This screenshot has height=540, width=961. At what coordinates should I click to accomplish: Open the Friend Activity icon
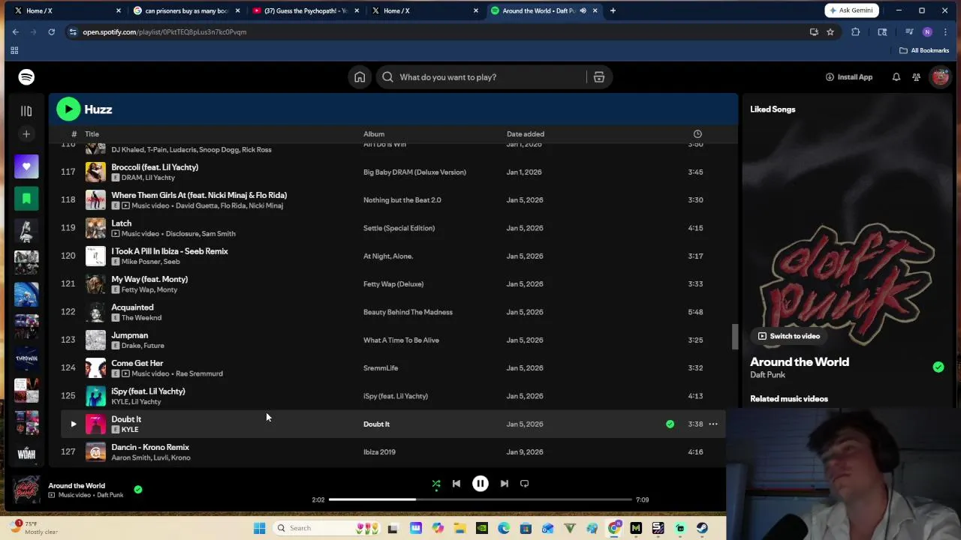pos(916,77)
